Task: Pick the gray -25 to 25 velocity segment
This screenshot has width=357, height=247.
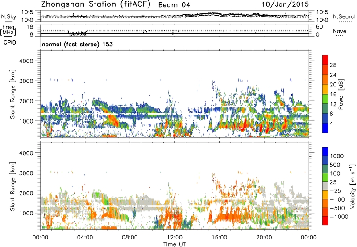Action: (325, 186)
